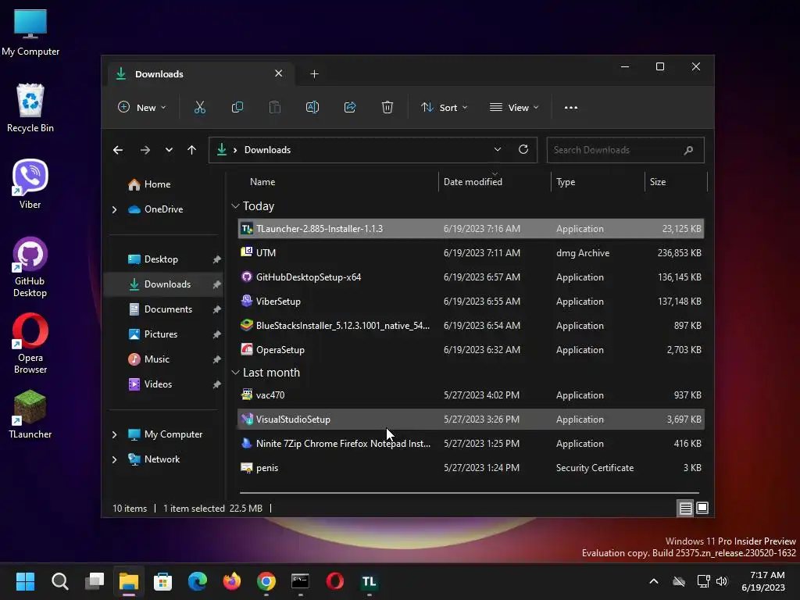The height and width of the screenshot is (600, 800).
Task: Switch to terminal window on taskbar
Action: point(301,581)
